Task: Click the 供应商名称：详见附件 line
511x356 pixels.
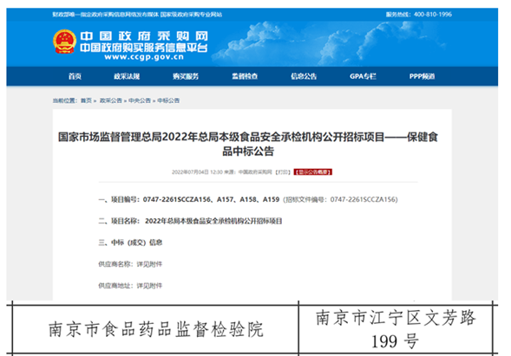Action: tap(130, 264)
